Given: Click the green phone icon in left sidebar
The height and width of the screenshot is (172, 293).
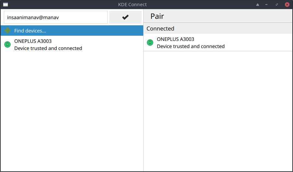Looking at the screenshot, I should point(7,44).
